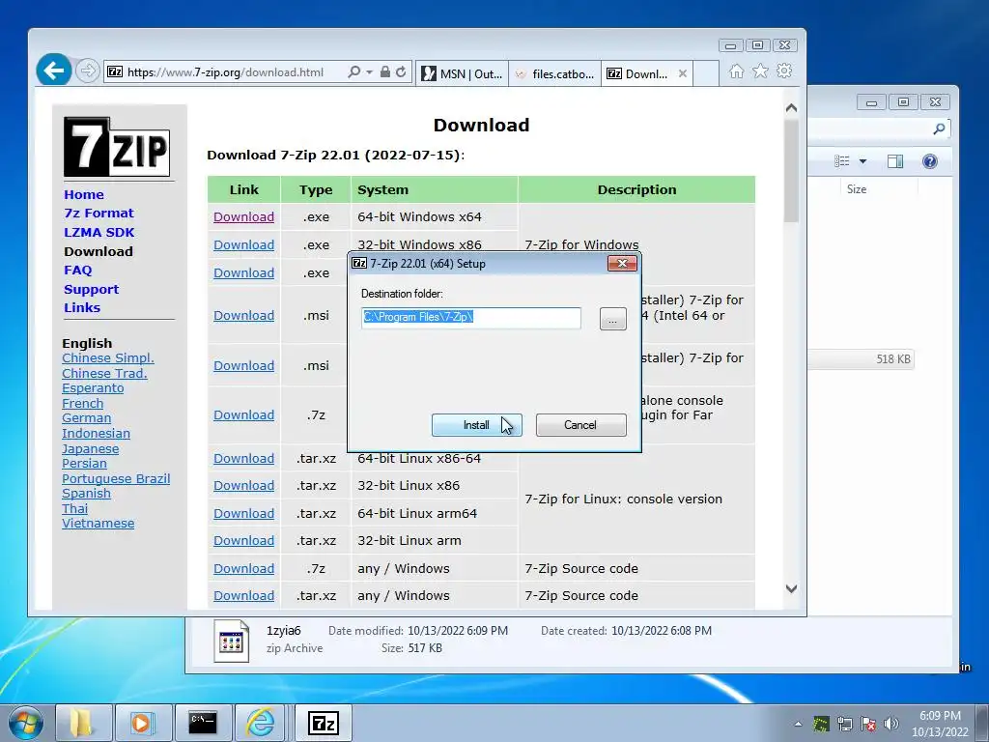This screenshot has height=742, width=989.
Task: Open a new blank browser tab
Action: coord(706,73)
